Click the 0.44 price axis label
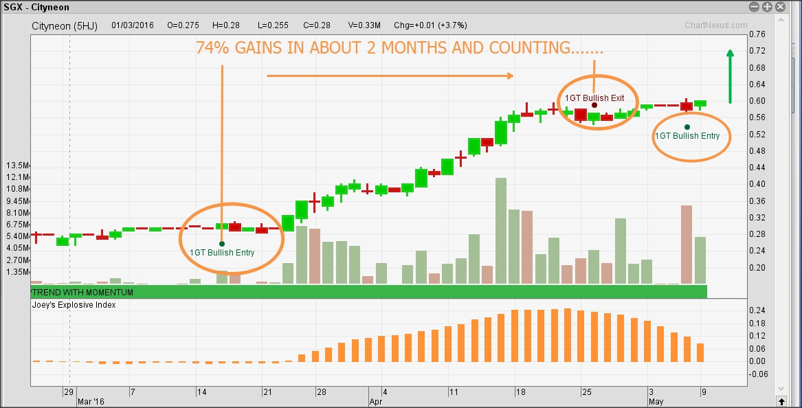802x408 pixels. (757, 167)
